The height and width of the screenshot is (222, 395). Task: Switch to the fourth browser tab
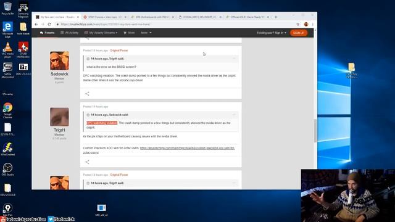[x=199, y=17]
